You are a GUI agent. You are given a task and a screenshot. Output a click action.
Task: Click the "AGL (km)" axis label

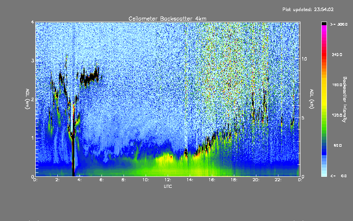pos(27,99)
